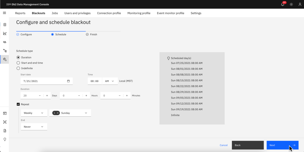Image resolution: width=304 pixels, height=152 pixels.
Task: Open the monitoring chart sidebar icon
Action: [5, 34]
